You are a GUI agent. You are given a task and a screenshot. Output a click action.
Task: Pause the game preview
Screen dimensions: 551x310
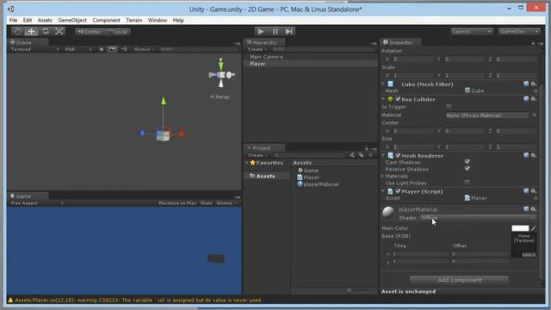(275, 31)
